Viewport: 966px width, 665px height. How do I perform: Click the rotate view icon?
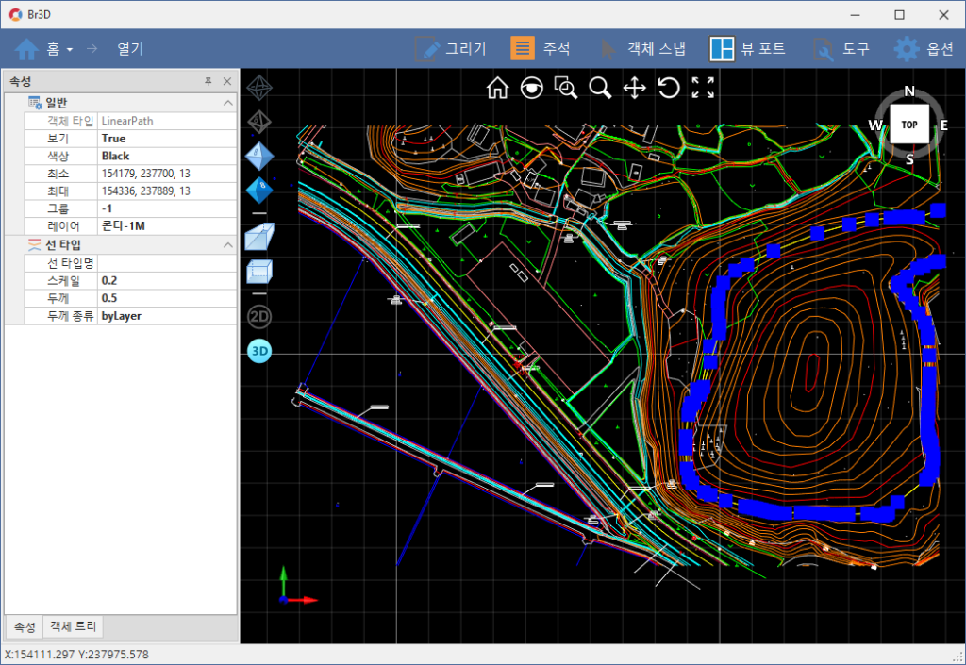click(x=668, y=88)
